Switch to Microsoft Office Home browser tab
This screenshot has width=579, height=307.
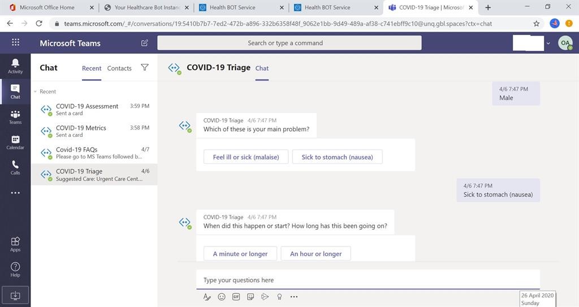[48, 7]
